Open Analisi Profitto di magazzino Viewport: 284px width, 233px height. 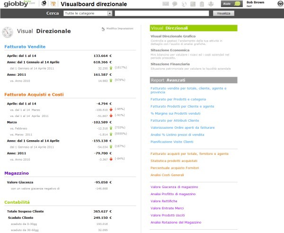point(173,194)
